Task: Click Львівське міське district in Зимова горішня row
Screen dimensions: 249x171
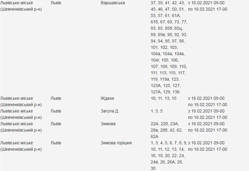Action: [21, 146]
